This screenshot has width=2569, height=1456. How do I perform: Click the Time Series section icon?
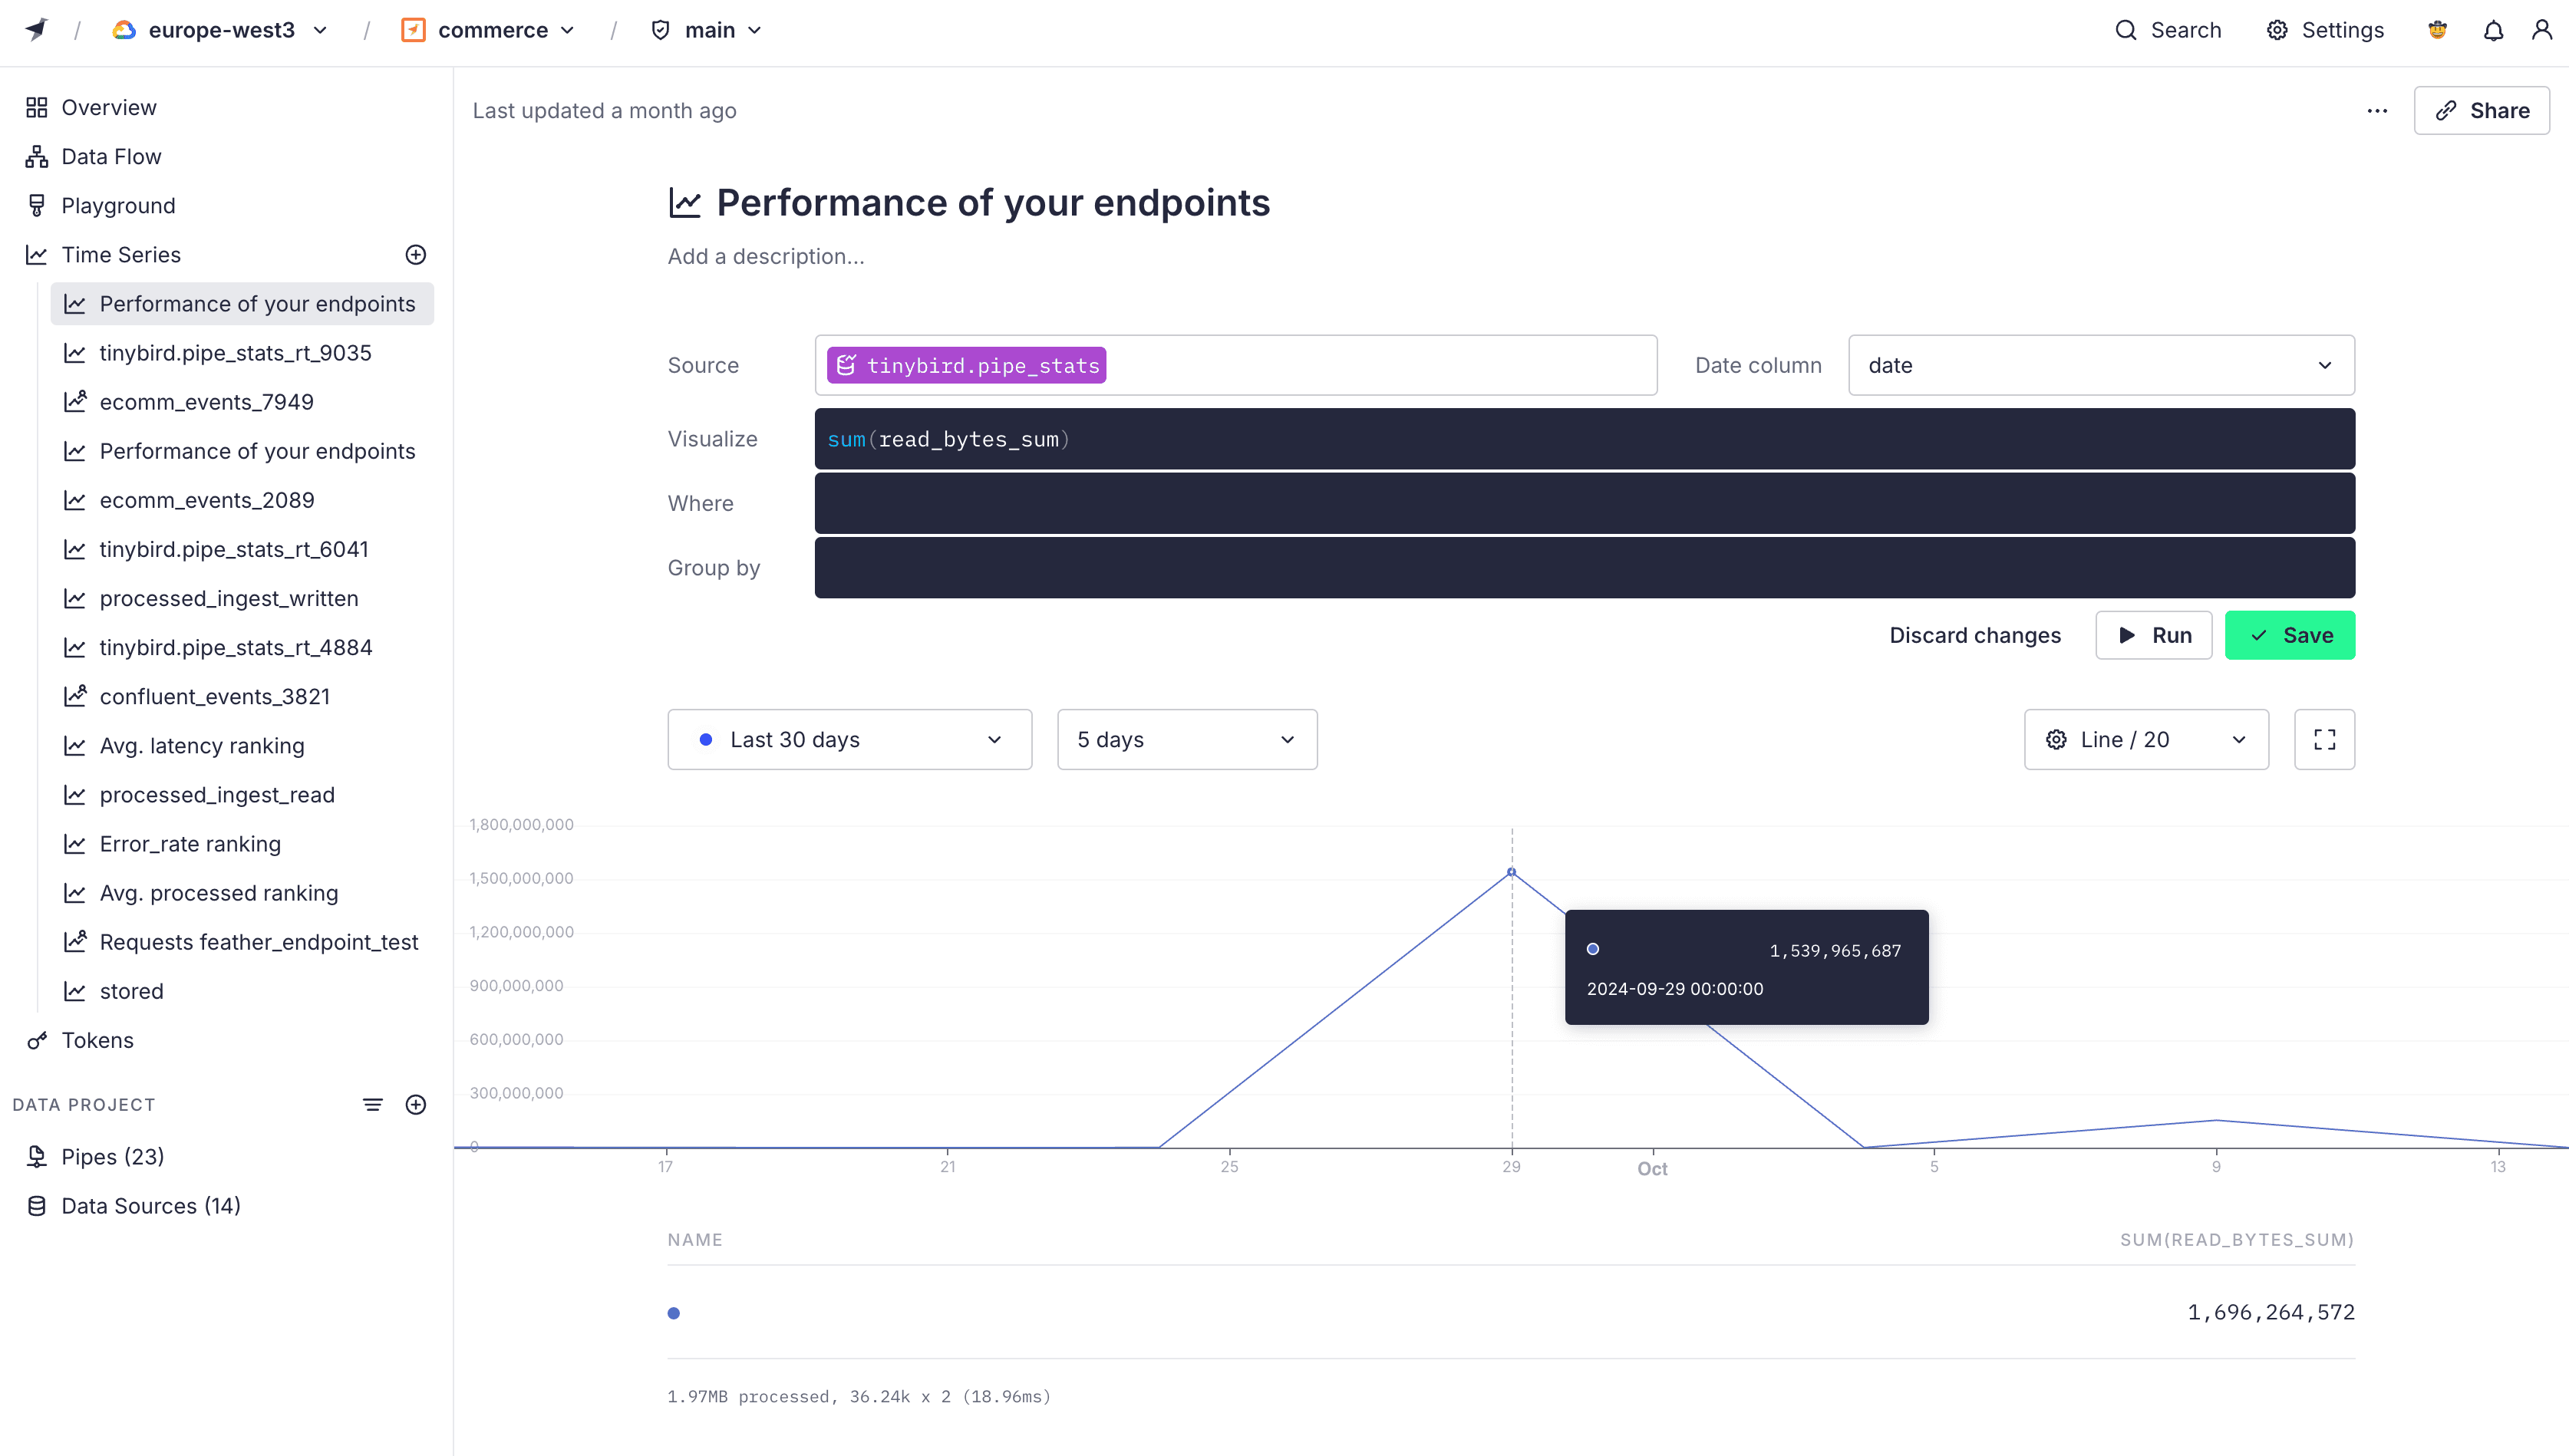coord(37,254)
